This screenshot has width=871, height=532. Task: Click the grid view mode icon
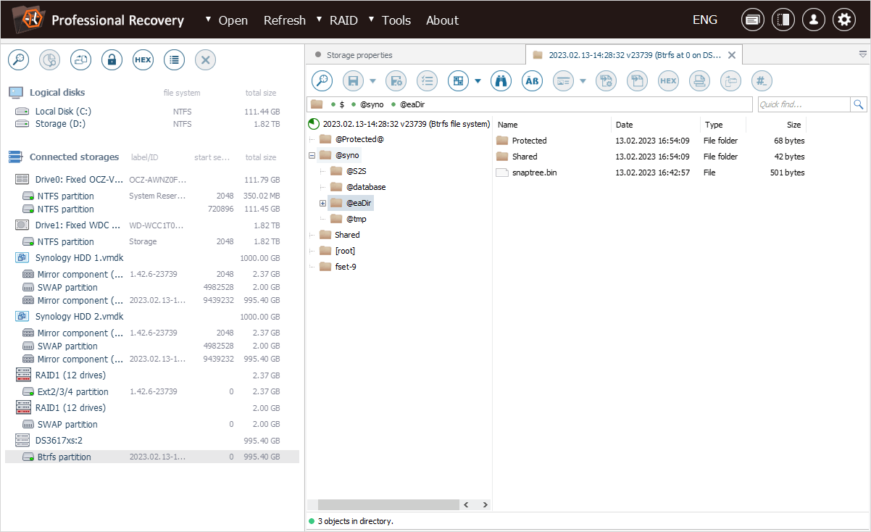click(458, 81)
